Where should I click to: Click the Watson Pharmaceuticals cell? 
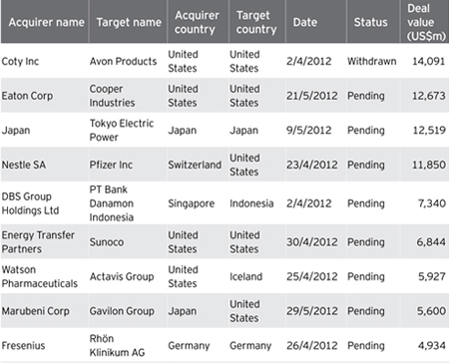tap(40, 276)
